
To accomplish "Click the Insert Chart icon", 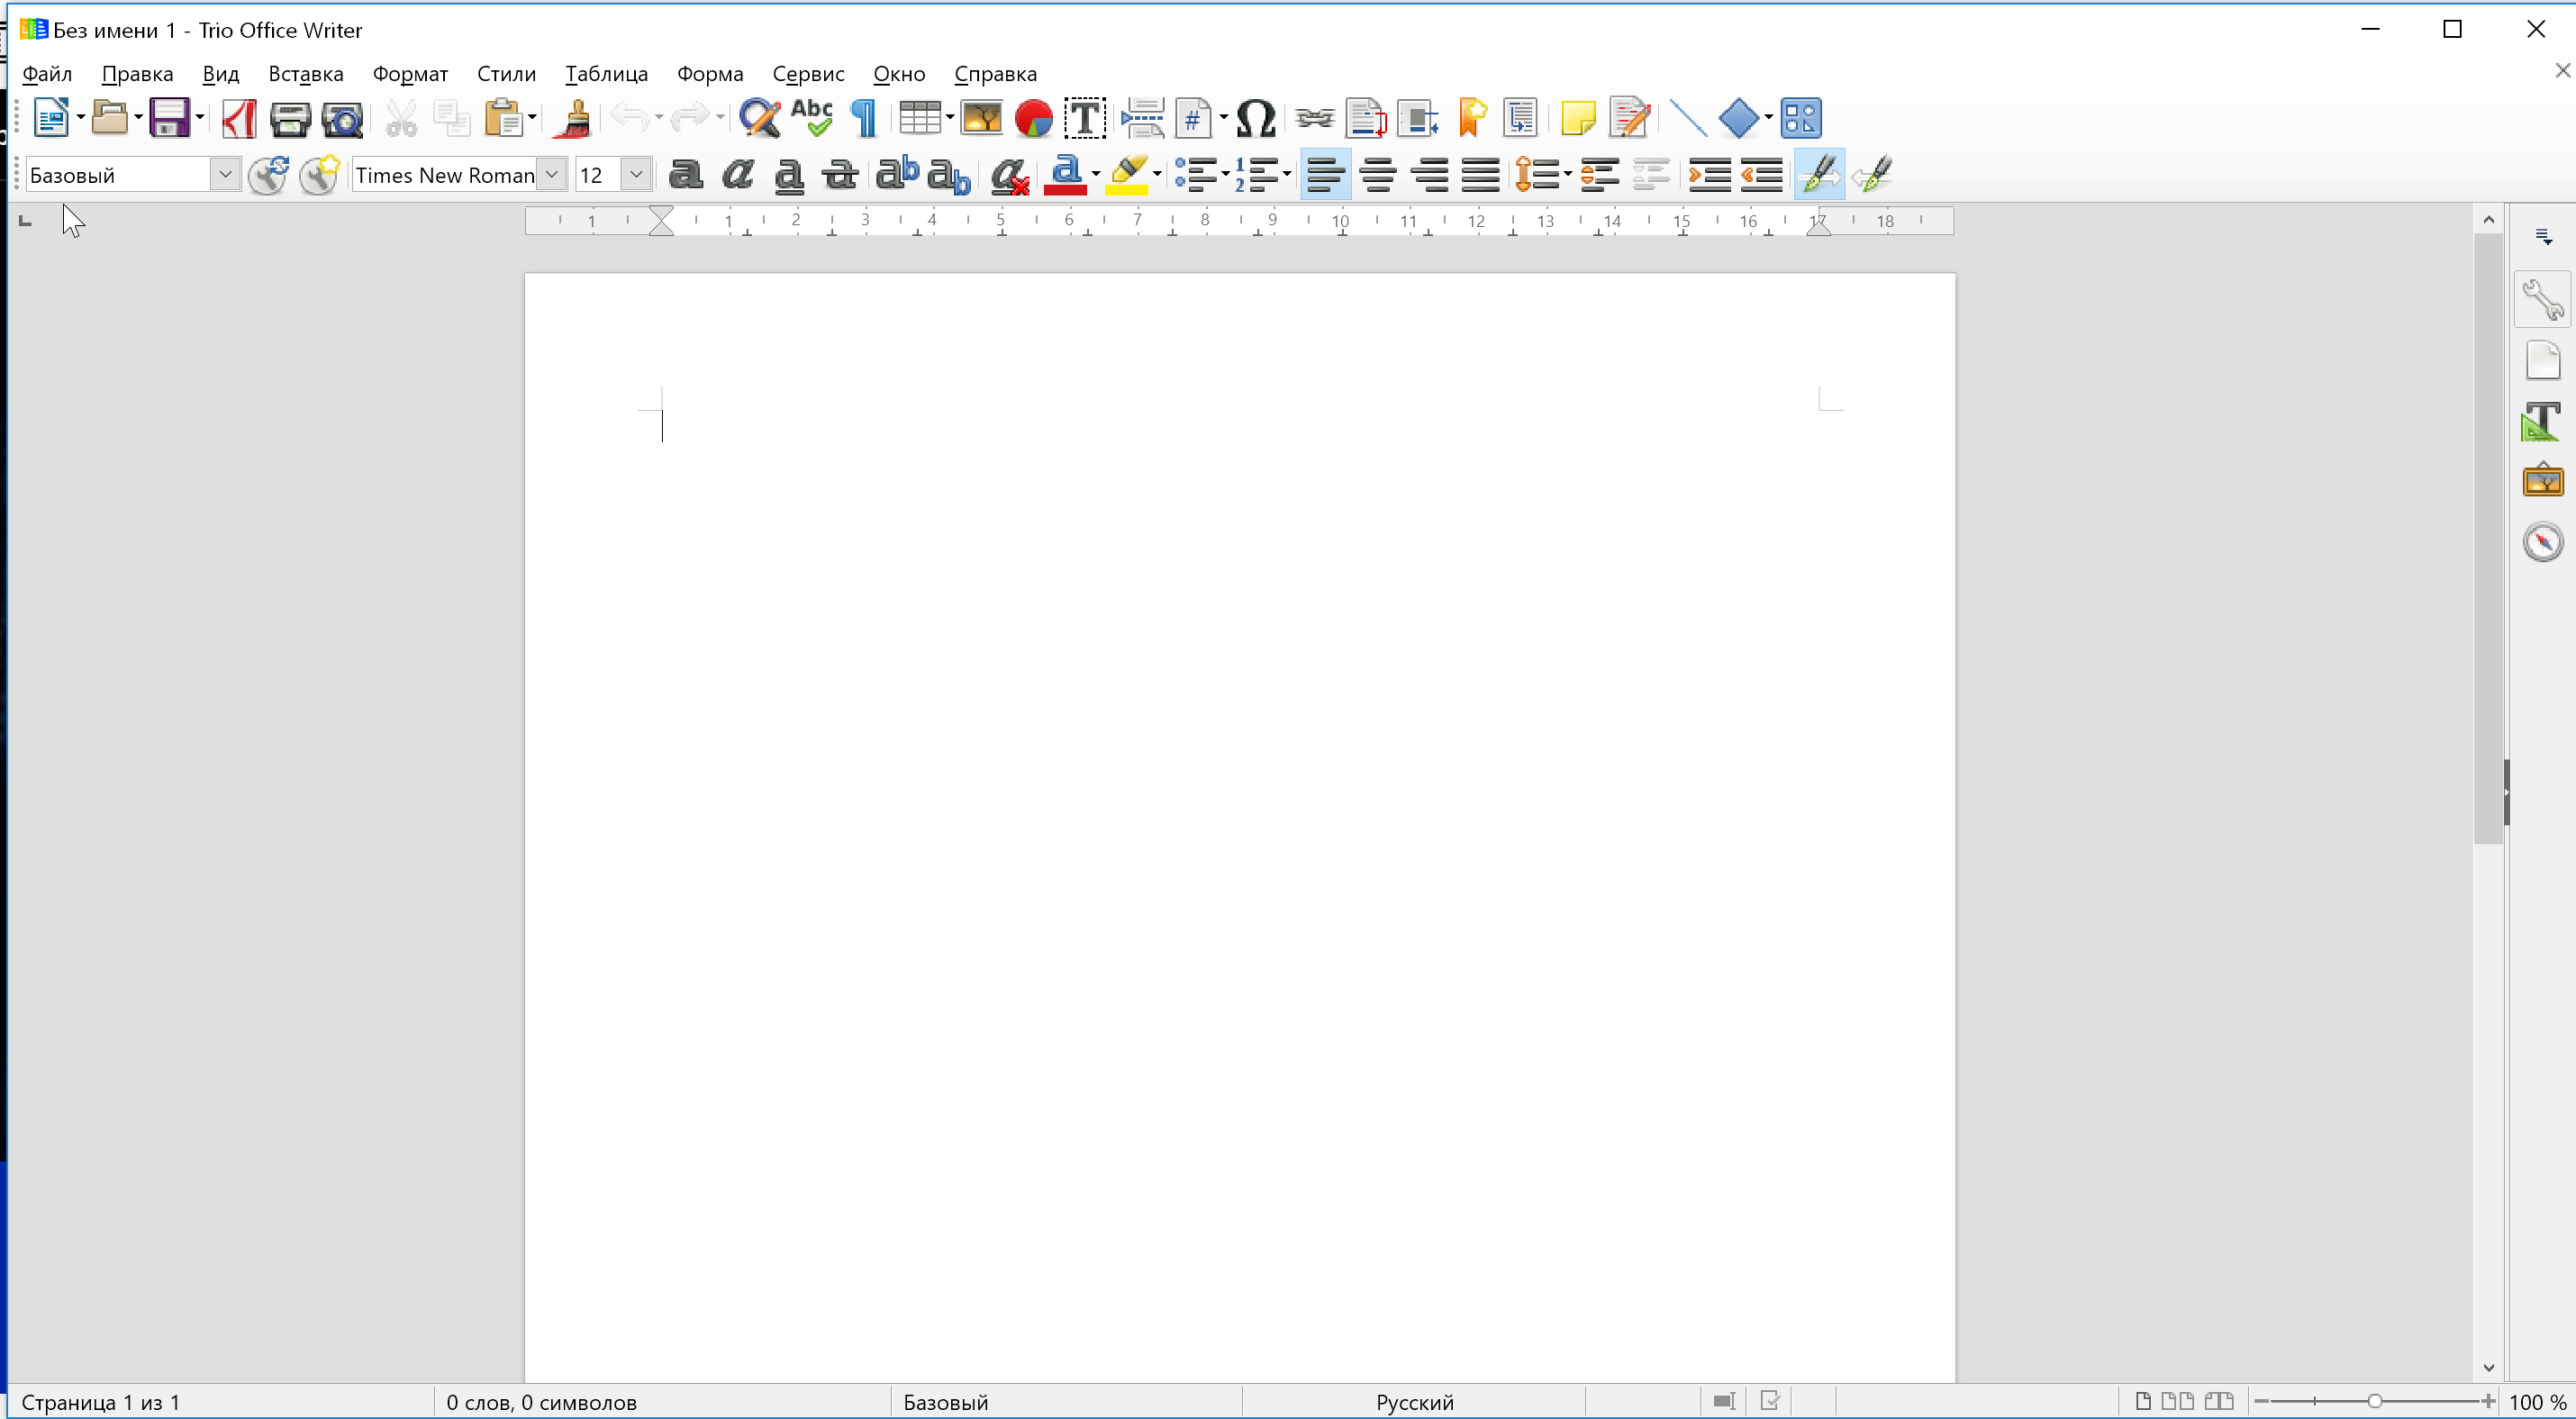I will pyautogui.click(x=1034, y=115).
